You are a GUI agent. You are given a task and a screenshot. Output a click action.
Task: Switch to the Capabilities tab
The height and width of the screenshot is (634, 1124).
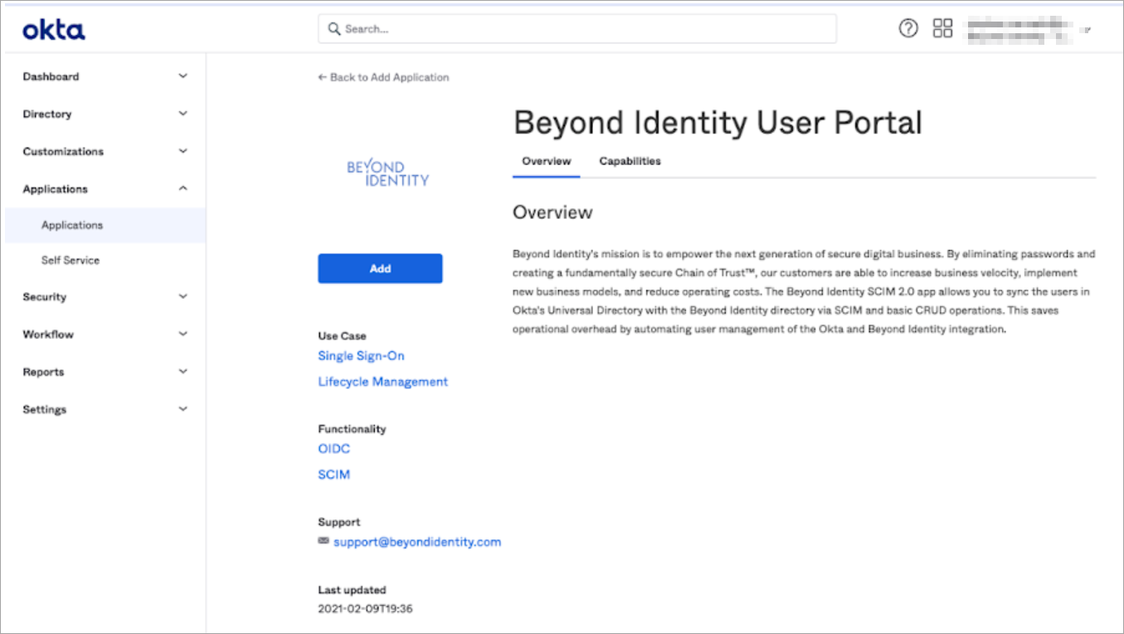pos(630,161)
